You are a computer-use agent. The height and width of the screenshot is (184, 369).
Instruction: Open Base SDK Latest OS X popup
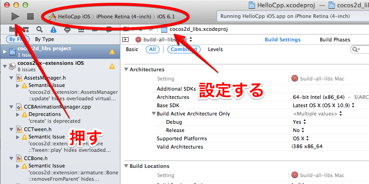coord(324,105)
